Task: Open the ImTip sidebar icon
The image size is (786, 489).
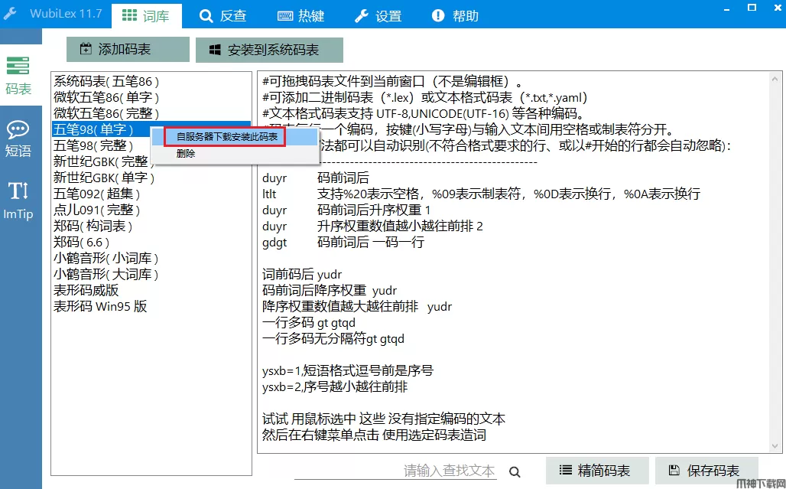Action: pyautogui.click(x=18, y=200)
